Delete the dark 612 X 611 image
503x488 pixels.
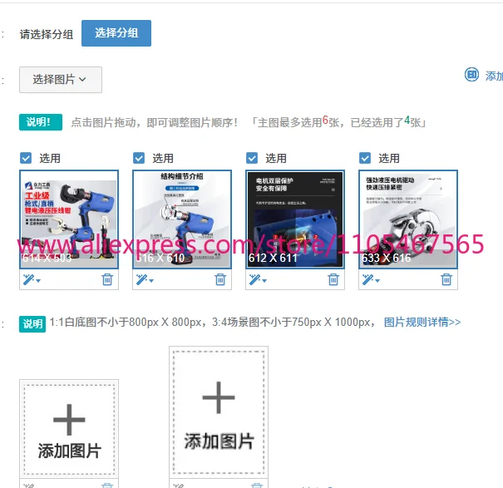333,279
